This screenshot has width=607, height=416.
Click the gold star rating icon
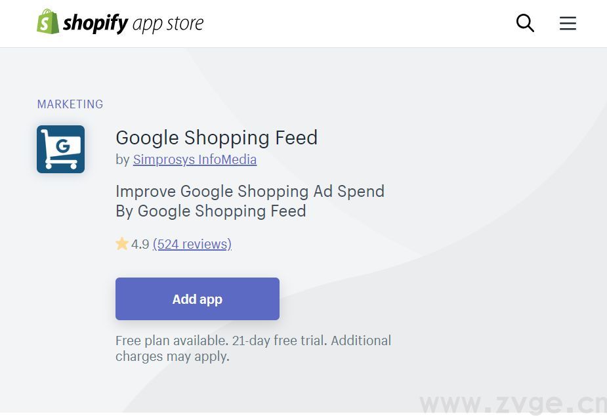(122, 243)
